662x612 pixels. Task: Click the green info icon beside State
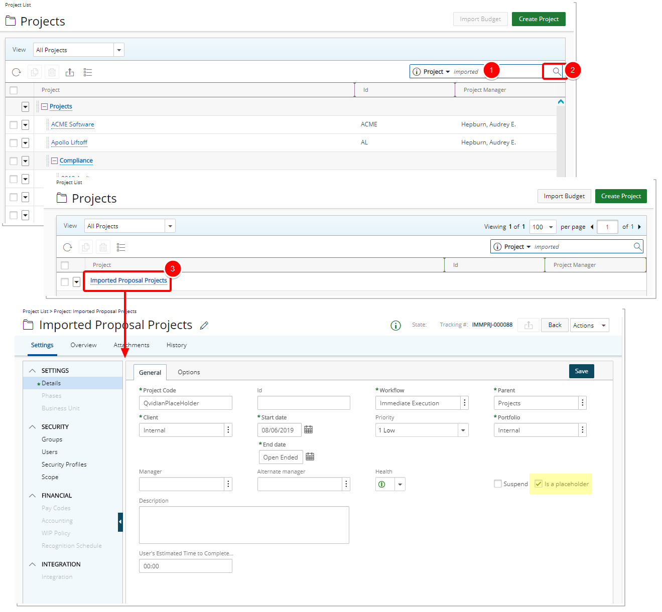point(395,326)
